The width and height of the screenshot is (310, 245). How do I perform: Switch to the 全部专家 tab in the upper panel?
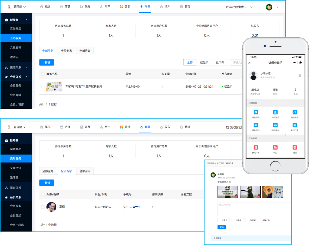click(x=66, y=51)
